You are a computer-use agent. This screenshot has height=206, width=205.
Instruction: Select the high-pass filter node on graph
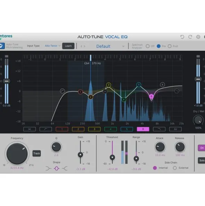coord(63,91)
